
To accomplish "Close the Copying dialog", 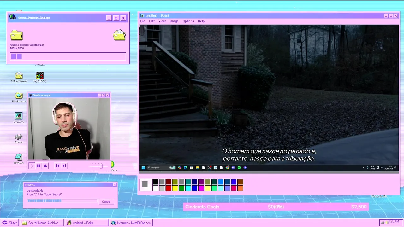I will click(115, 185).
